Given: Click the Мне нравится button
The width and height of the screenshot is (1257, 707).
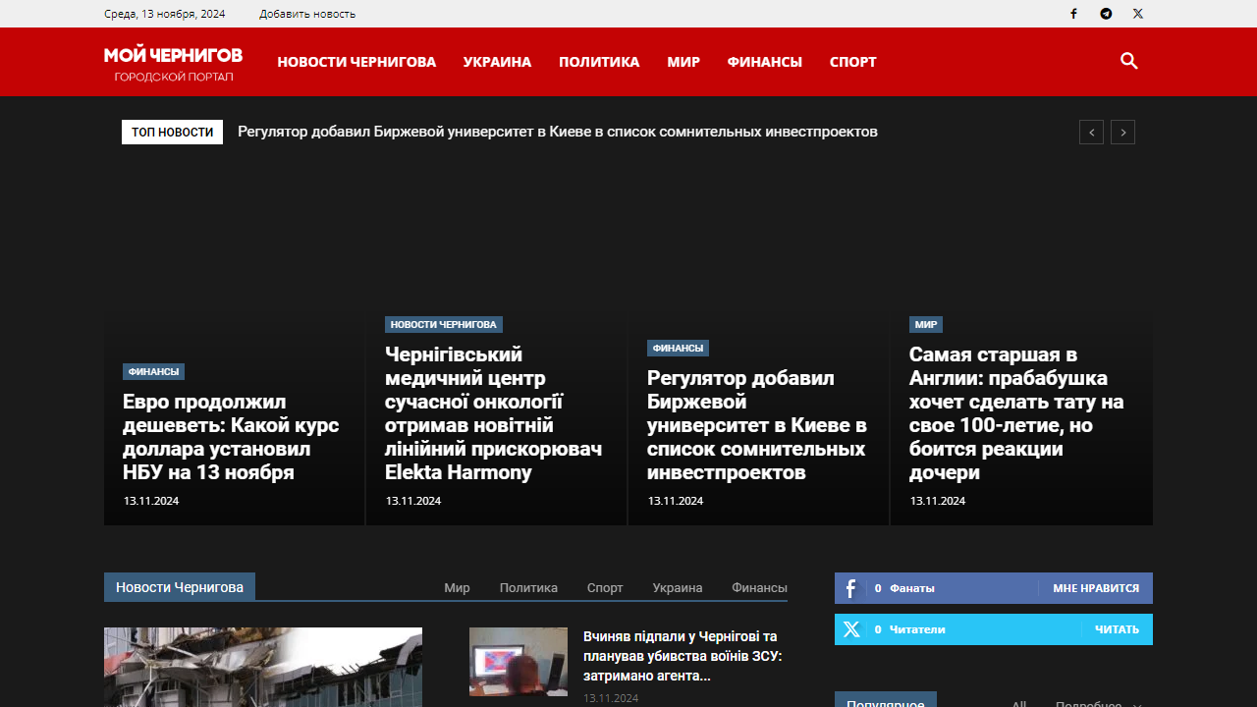Looking at the screenshot, I should point(1095,588).
